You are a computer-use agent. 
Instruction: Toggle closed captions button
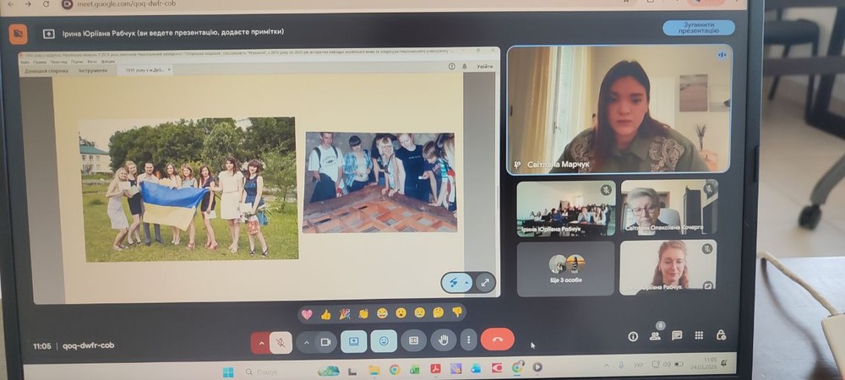[413, 341]
